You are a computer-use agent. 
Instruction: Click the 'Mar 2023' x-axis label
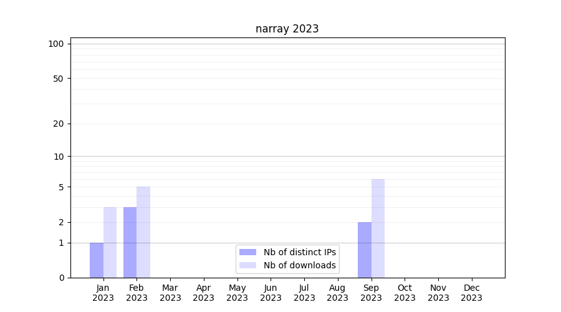point(170,293)
